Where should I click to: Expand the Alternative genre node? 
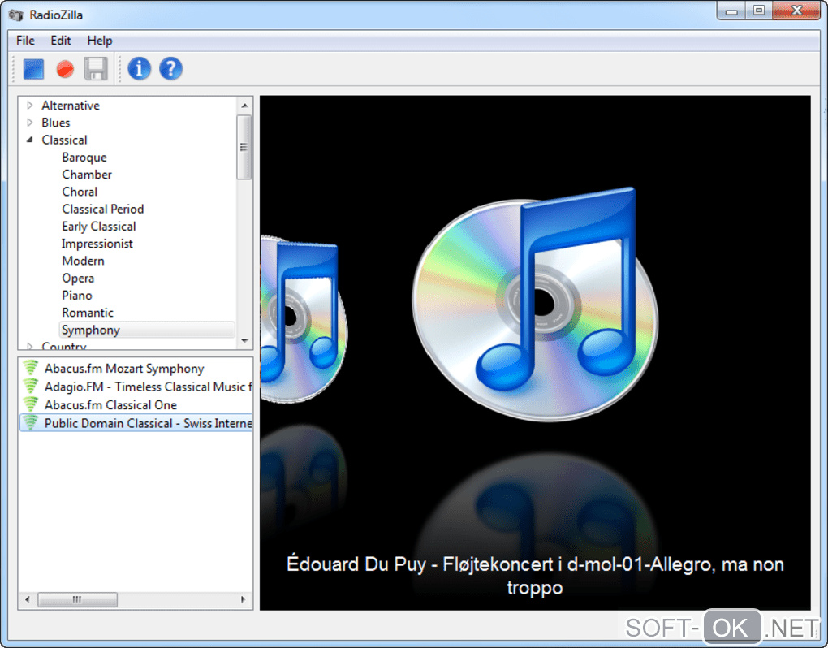click(x=30, y=105)
